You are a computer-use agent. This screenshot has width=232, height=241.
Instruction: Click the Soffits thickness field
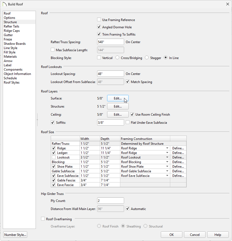pyautogui.click(x=110, y=122)
